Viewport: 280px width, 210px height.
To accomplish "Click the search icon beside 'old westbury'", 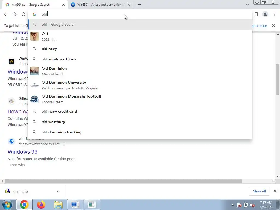I will (x=34, y=122).
